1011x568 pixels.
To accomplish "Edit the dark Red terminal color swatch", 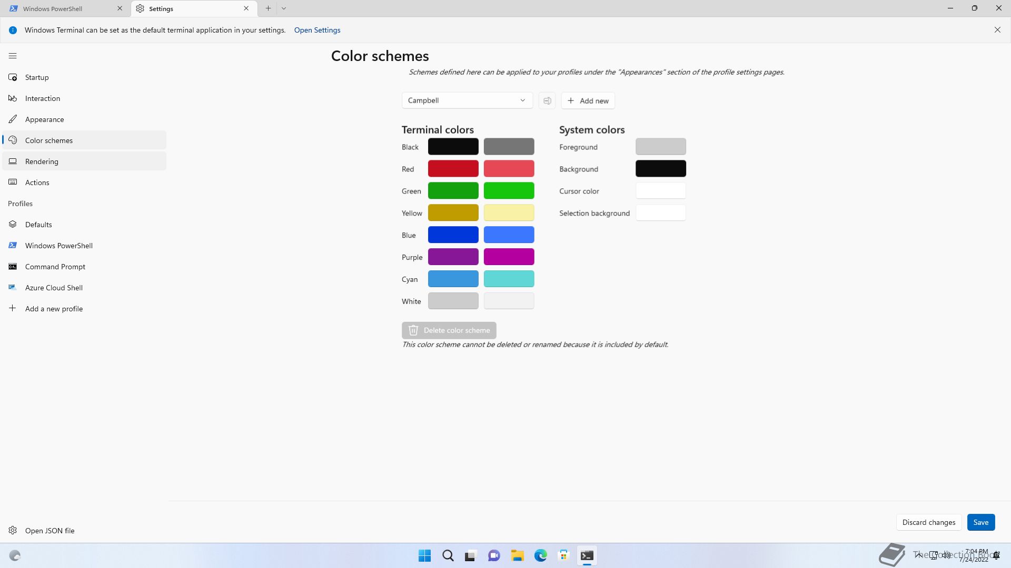I will pos(453,169).
